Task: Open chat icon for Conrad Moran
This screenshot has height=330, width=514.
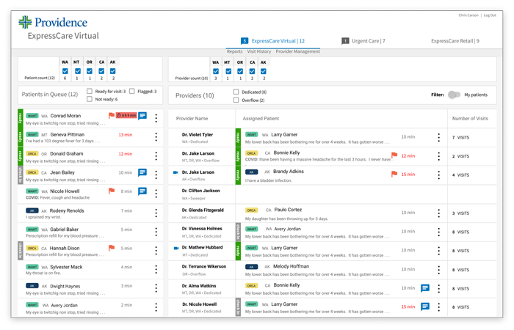Action: coord(142,116)
